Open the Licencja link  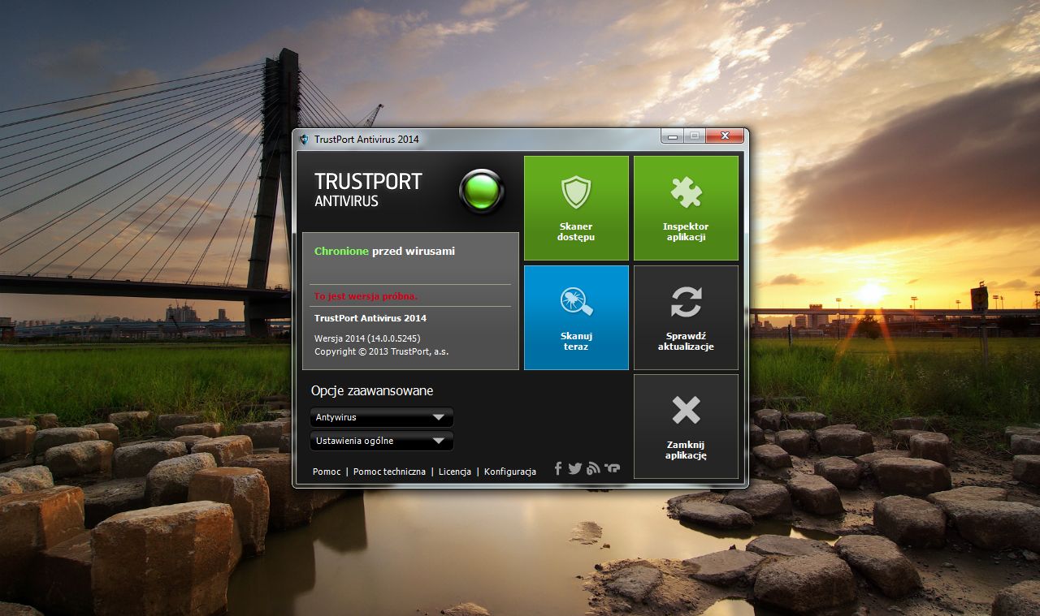pos(455,472)
